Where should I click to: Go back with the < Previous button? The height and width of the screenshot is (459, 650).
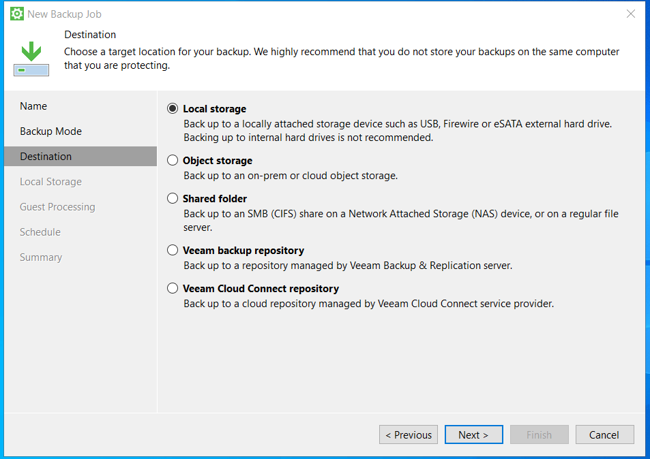(x=409, y=435)
